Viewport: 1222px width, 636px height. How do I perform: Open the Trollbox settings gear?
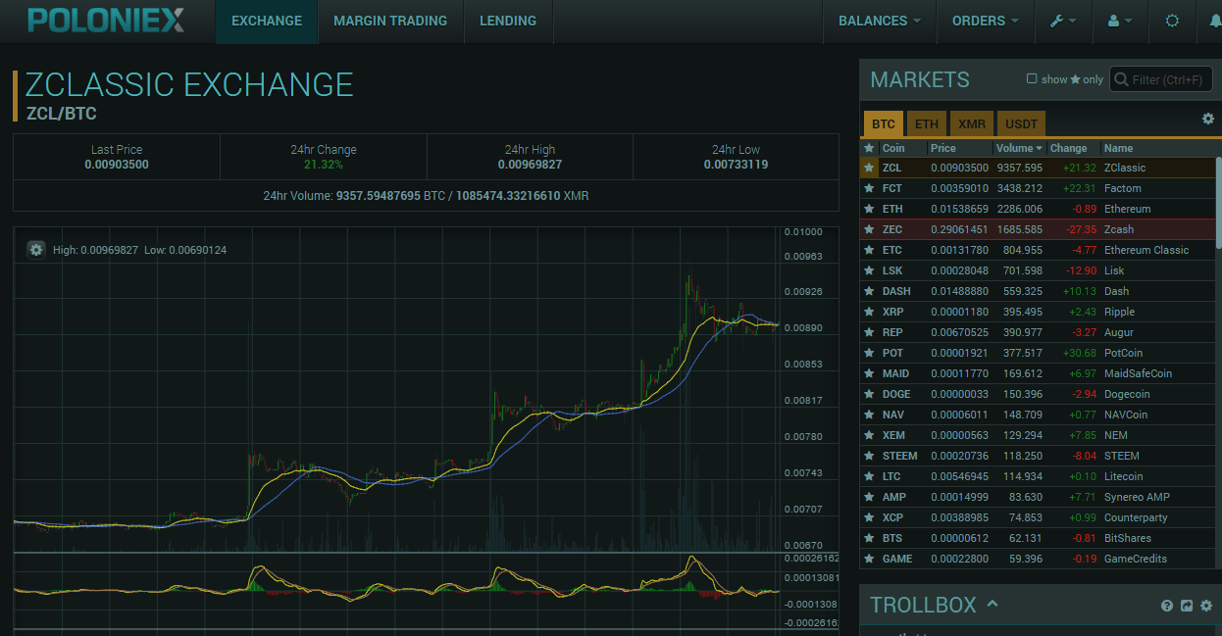point(1206,606)
